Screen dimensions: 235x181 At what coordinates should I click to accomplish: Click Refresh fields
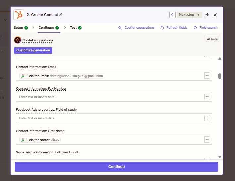pyautogui.click(x=174, y=28)
